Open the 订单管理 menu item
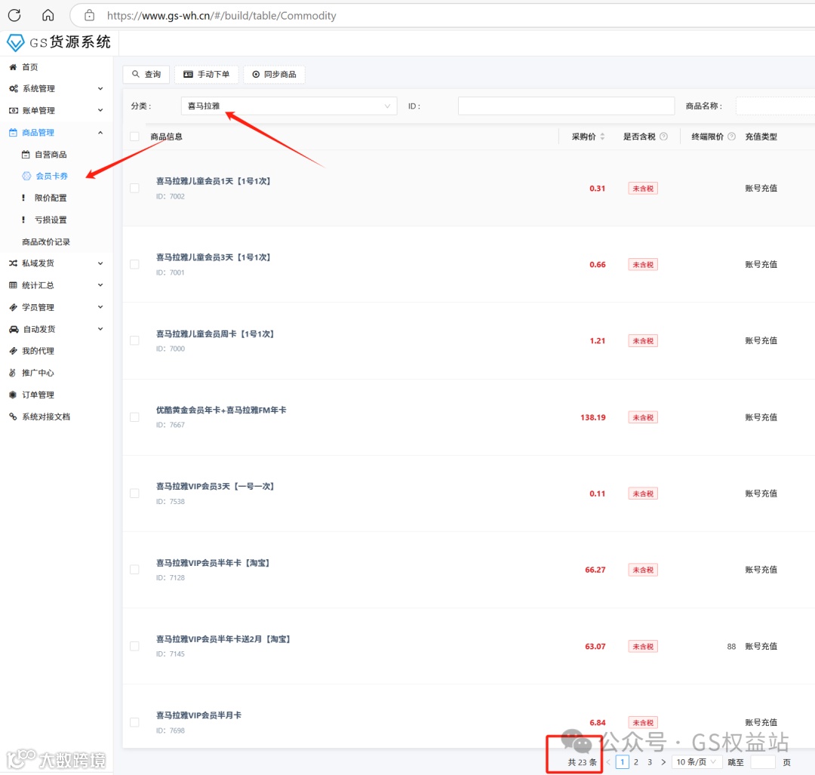Image resolution: width=815 pixels, height=775 pixels. click(x=38, y=395)
